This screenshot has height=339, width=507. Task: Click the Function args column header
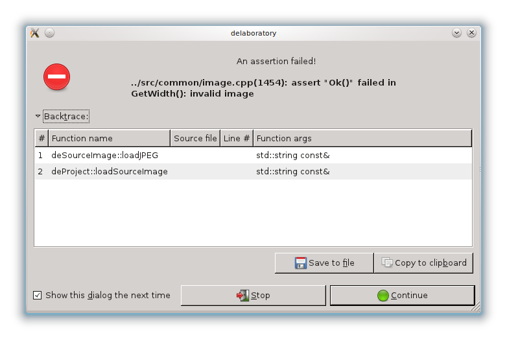pos(362,138)
